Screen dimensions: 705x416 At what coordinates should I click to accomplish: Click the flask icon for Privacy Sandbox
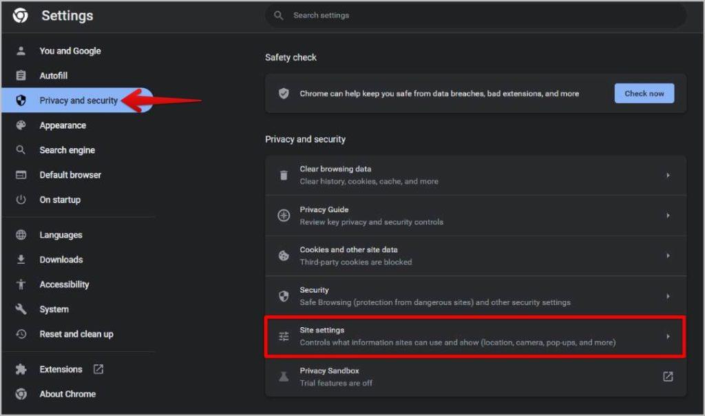283,377
